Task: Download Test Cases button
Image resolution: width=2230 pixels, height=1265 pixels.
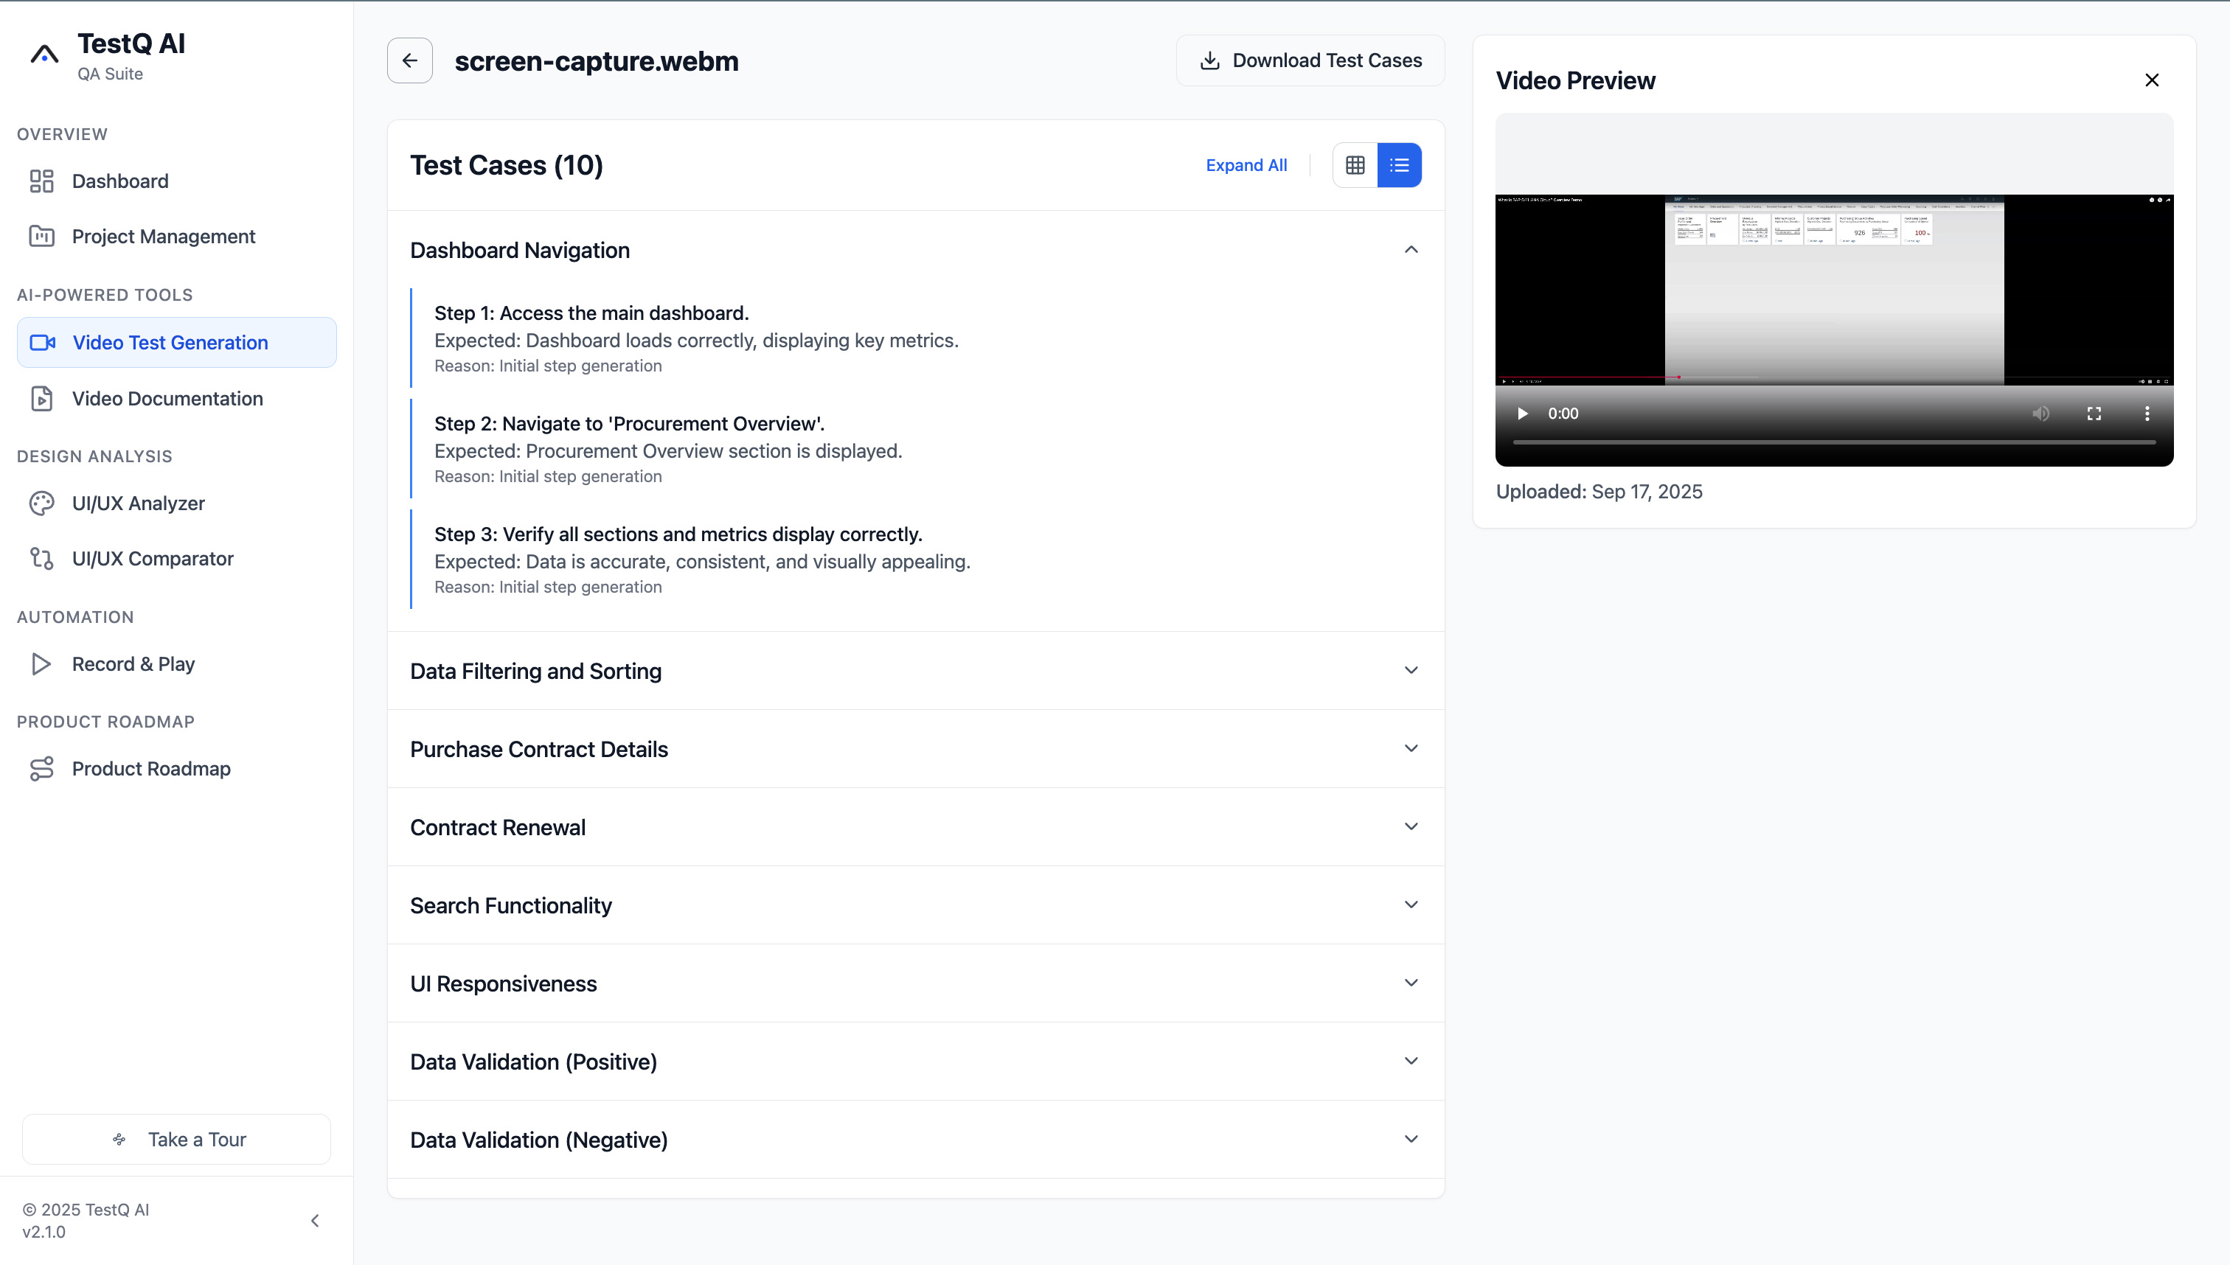Action: click(x=1310, y=60)
